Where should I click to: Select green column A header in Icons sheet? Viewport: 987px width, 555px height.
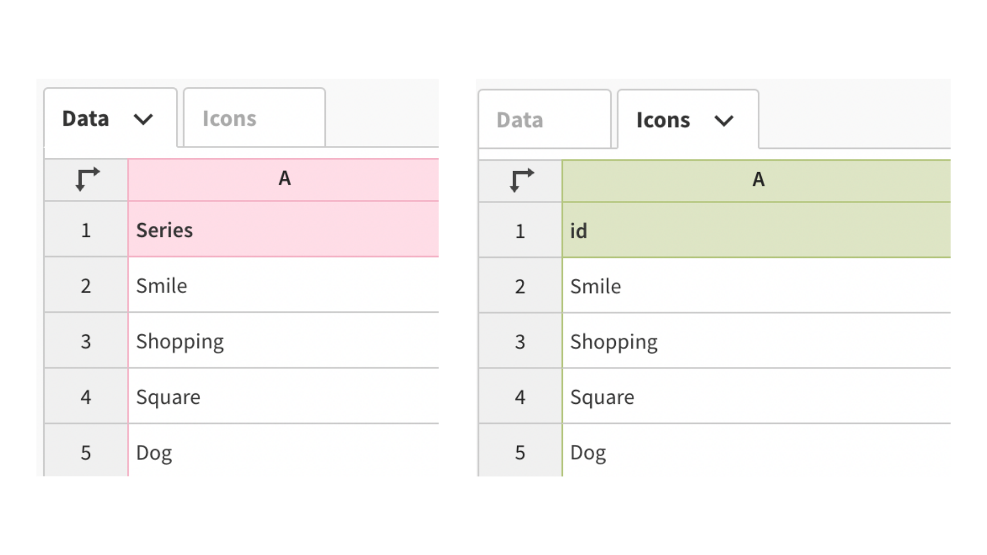tap(757, 181)
